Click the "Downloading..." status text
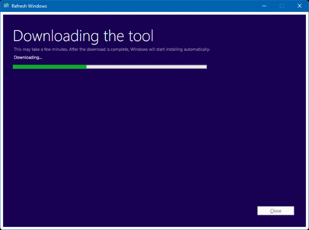The width and height of the screenshot is (309, 230). pos(28,58)
